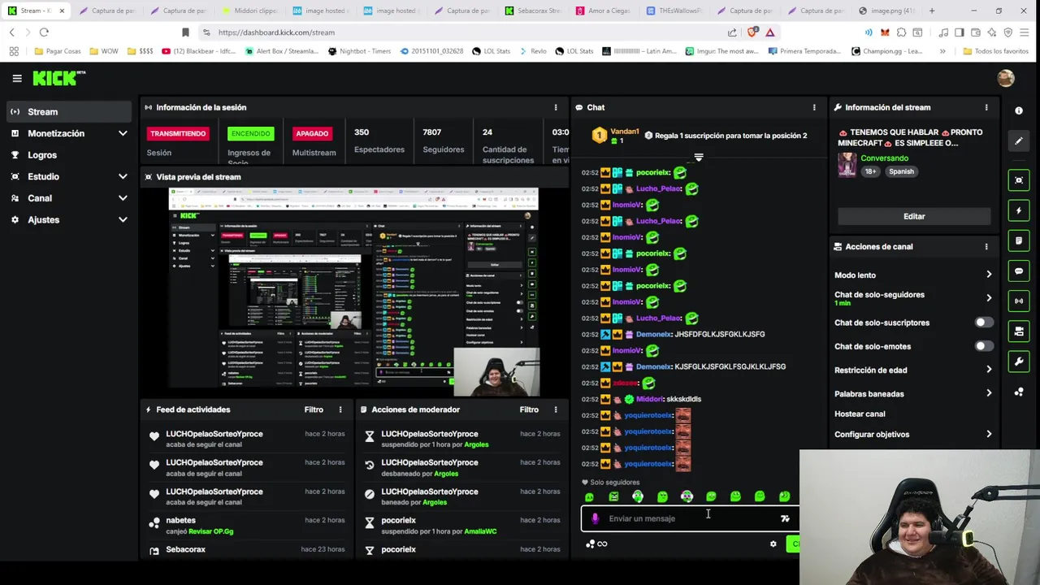The width and height of the screenshot is (1040, 585).
Task: Reload the page with the refresh button
Action: pos(44,32)
